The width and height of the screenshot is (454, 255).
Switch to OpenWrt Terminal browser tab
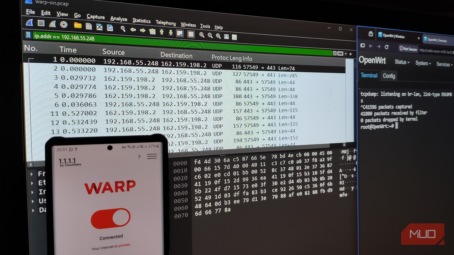point(437,40)
